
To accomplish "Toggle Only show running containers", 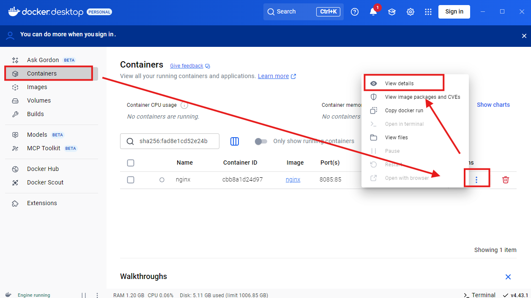I will [x=261, y=141].
